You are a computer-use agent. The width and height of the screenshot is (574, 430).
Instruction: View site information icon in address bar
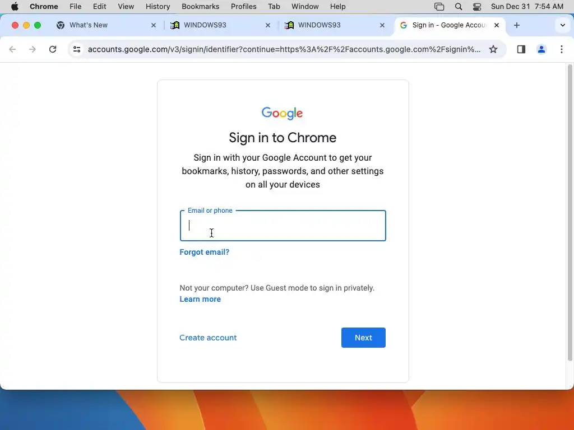tap(76, 49)
